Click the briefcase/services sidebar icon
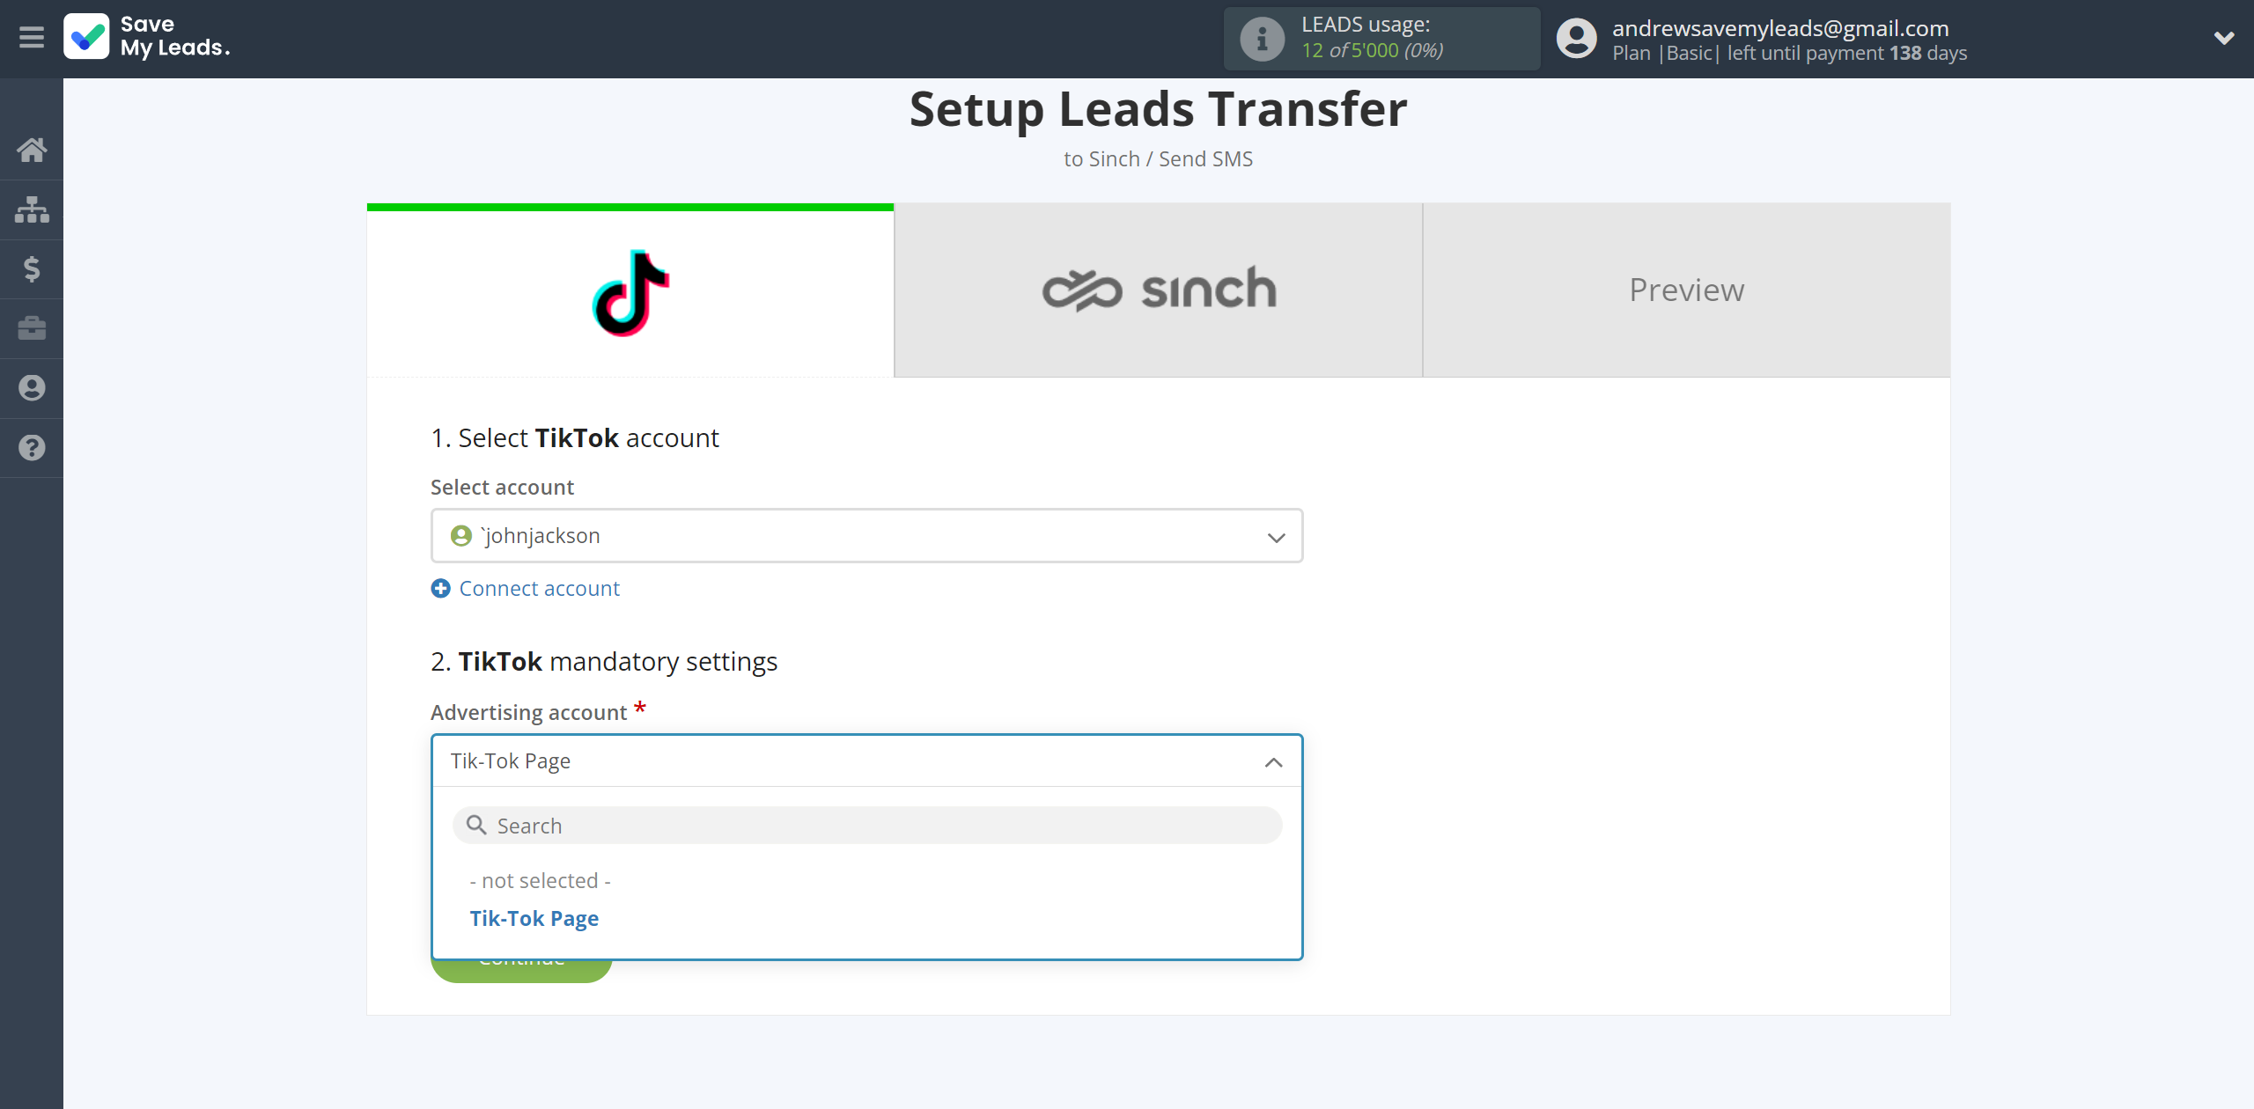The height and width of the screenshot is (1109, 2254). (32, 327)
